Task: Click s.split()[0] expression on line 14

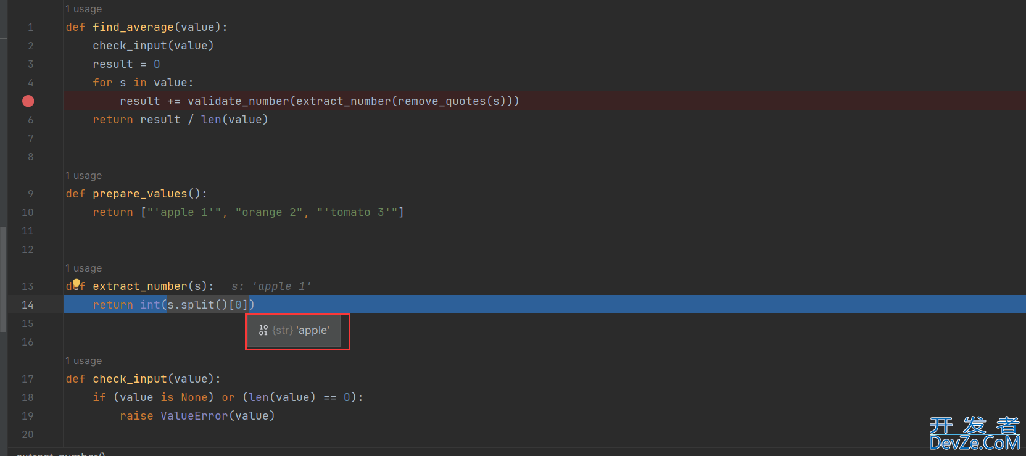Action: pyautogui.click(x=208, y=305)
